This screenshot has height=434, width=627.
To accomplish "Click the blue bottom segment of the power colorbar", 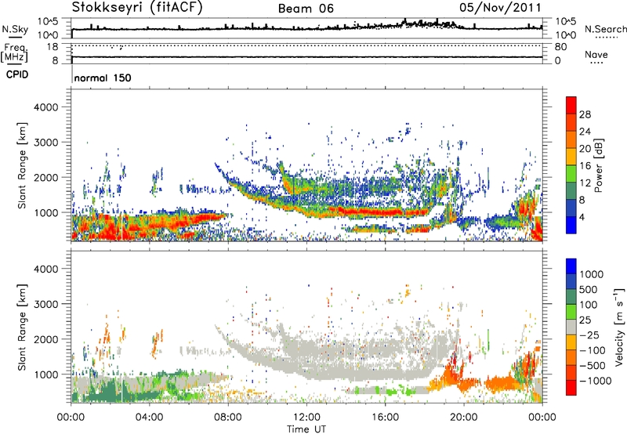I will (571, 225).
